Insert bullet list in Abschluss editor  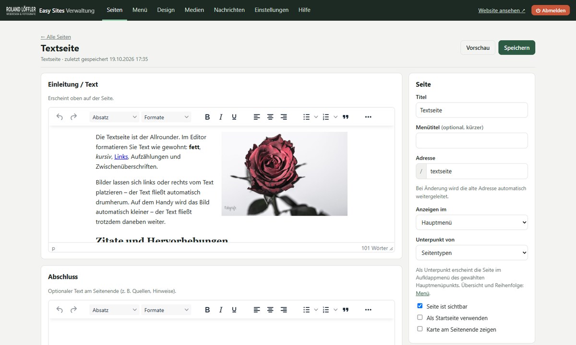pyautogui.click(x=307, y=310)
